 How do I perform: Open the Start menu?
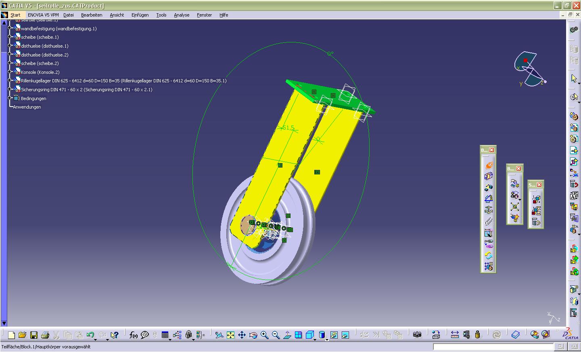pyautogui.click(x=15, y=15)
